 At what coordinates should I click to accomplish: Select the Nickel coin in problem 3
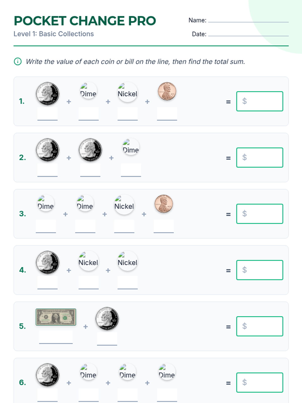(124, 204)
